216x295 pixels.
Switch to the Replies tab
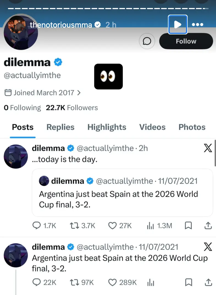(x=60, y=127)
